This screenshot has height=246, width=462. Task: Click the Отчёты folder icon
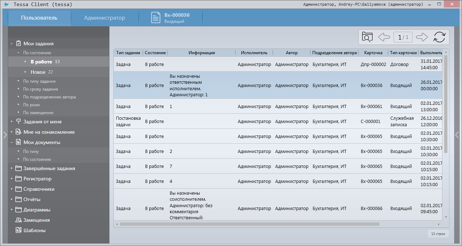[19, 199]
